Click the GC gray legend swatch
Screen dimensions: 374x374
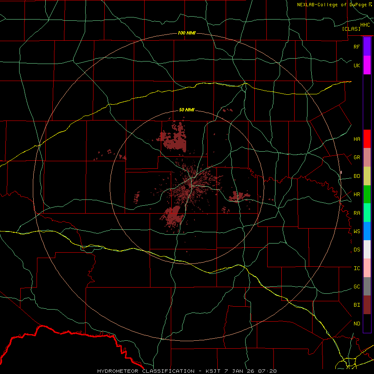coord(367,286)
